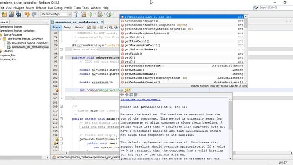Click the New Project toolbar icon
Screen dimensions: 293x165
(4, 14)
